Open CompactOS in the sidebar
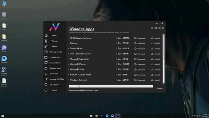This screenshot has width=209, height=118. coord(55,57)
